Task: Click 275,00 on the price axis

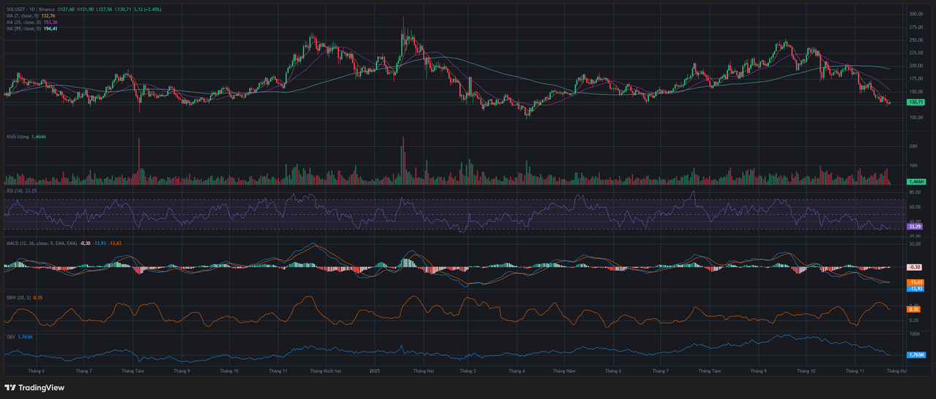Action: coord(916,27)
